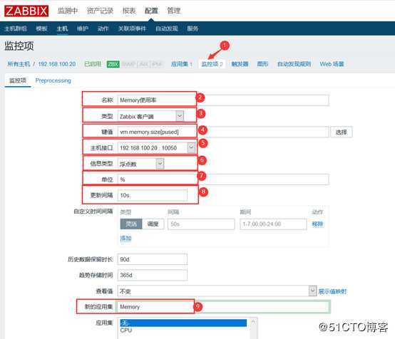Open 图形 link in host navigation
395x339 pixels.
click(x=262, y=64)
